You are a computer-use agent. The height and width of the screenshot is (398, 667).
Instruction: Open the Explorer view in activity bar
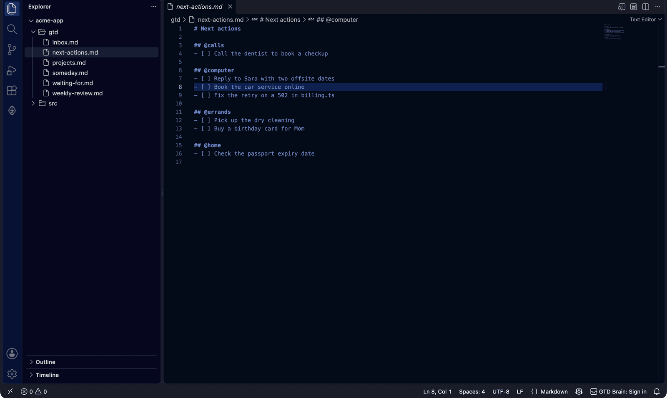click(x=12, y=8)
